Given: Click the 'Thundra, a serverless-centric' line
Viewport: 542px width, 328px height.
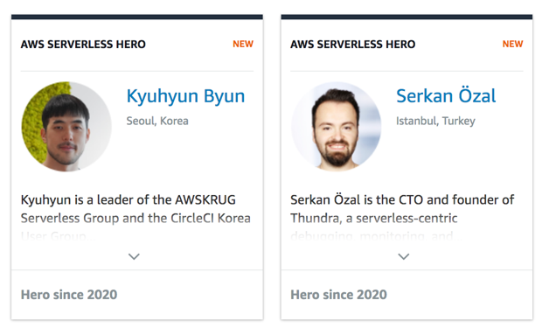Looking at the screenshot, I should (374, 219).
